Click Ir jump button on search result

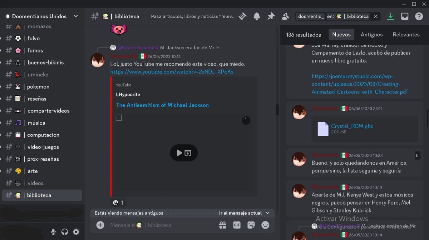click(418, 155)
